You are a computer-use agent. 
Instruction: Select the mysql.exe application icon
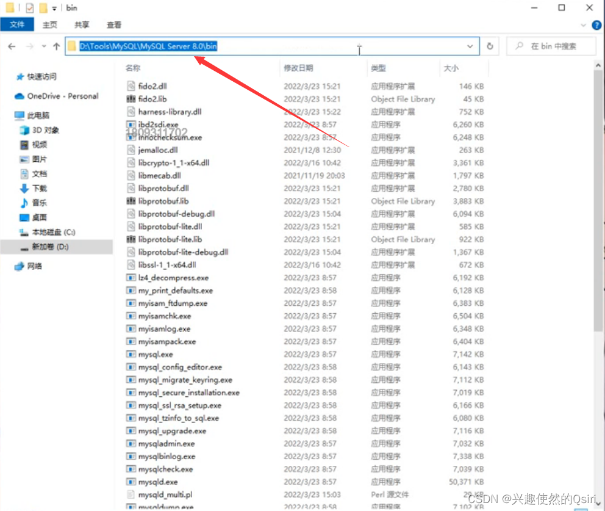pos(131,354)
